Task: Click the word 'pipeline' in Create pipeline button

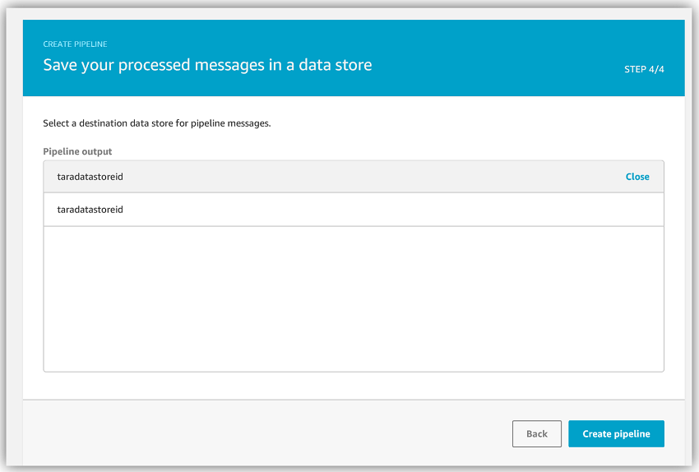Action: [632, 434]
